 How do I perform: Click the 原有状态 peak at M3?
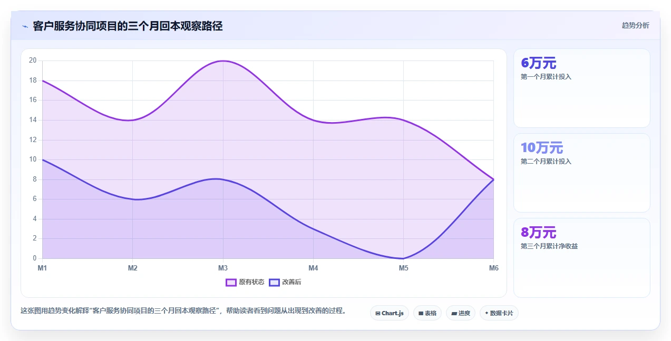223,61
